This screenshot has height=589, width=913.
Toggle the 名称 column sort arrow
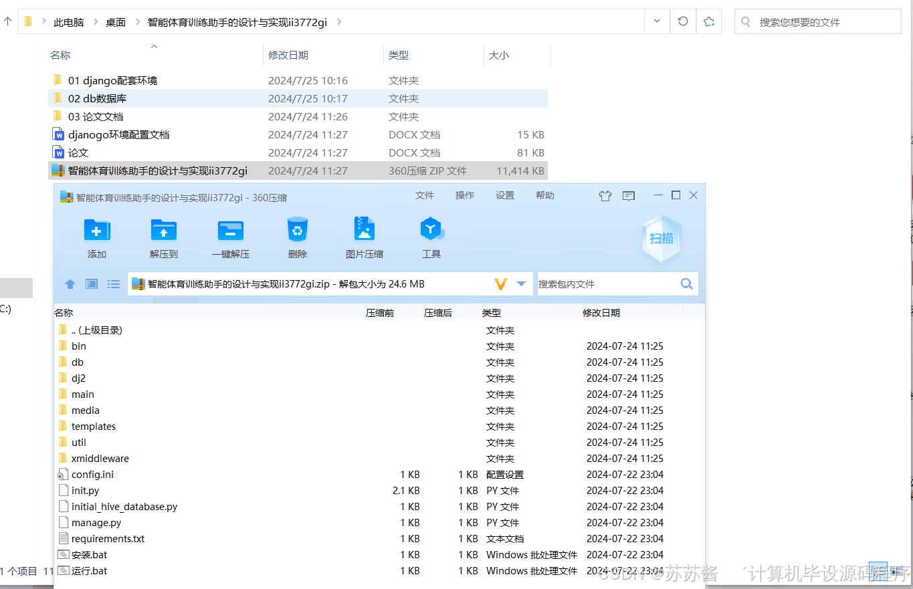point(153,47)
